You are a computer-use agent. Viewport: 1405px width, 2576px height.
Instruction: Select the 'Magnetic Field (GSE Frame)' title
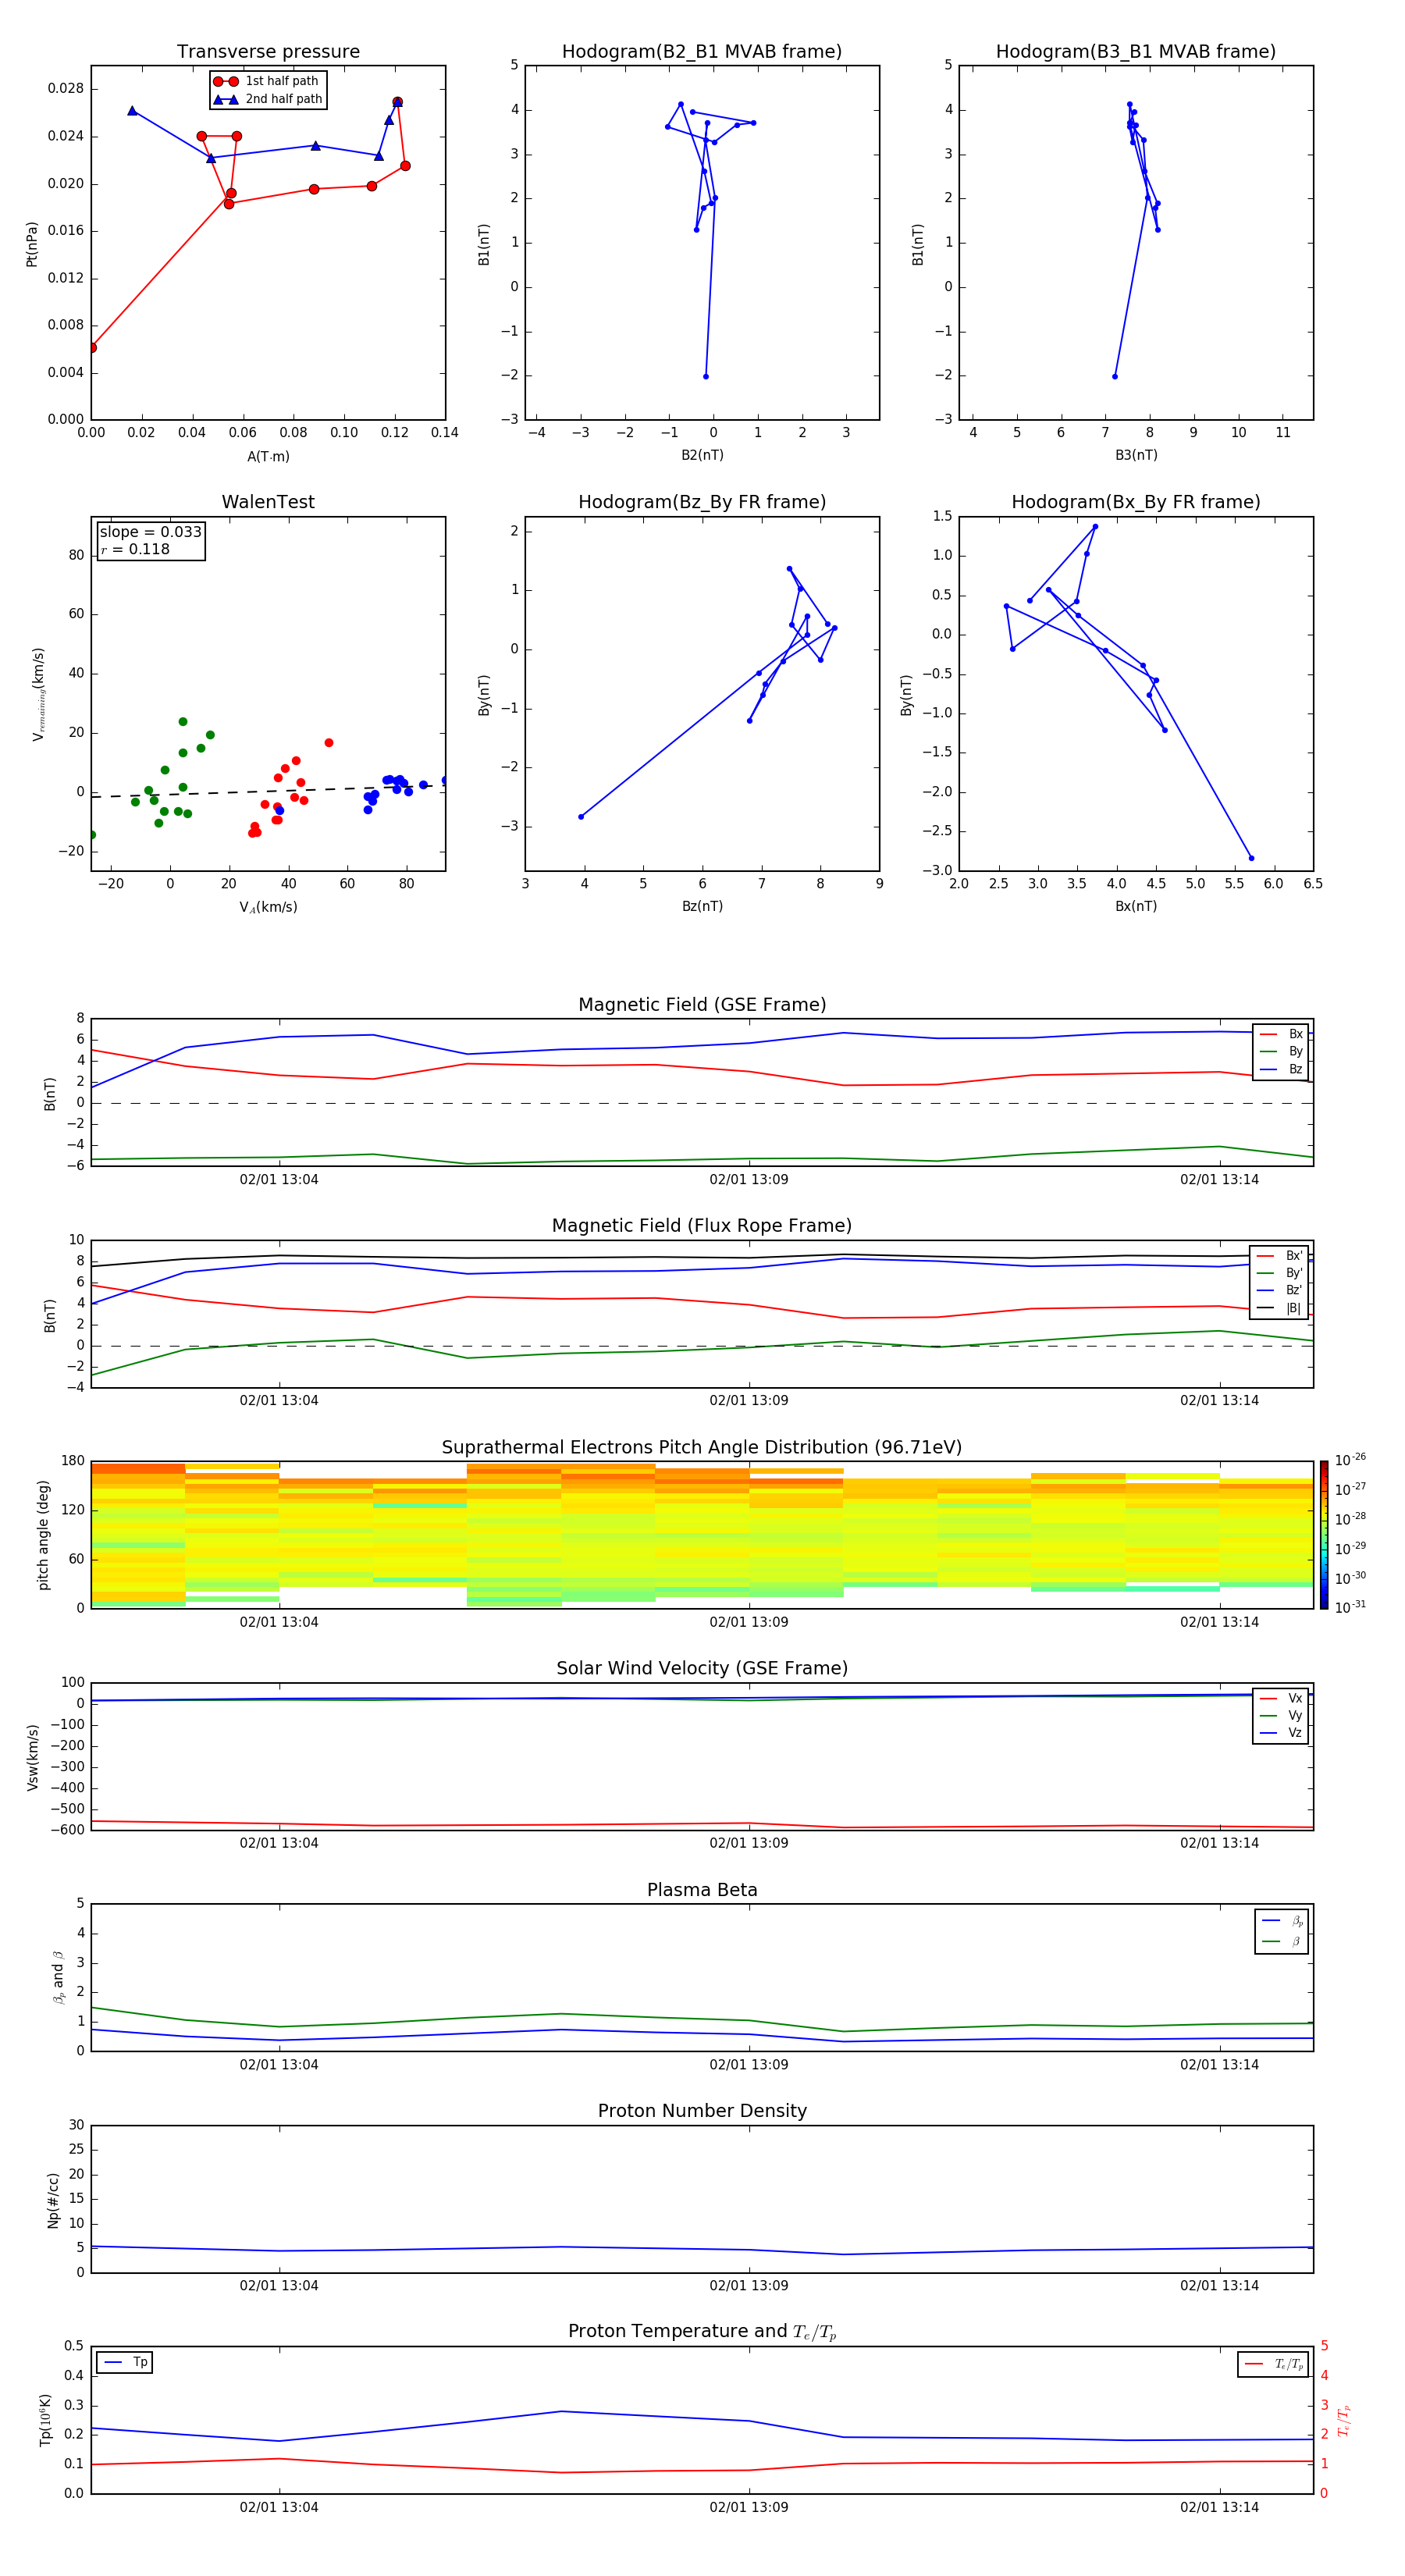tap(702, 1005)
